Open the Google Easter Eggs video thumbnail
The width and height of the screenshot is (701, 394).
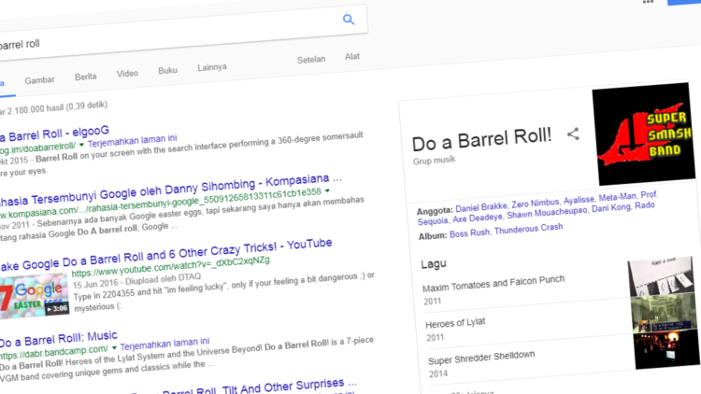coord(34,295)
